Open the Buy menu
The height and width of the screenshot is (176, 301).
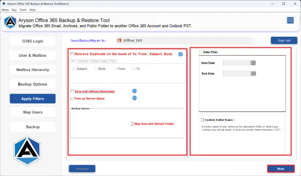pyautogui.click(x=14, y=10)
